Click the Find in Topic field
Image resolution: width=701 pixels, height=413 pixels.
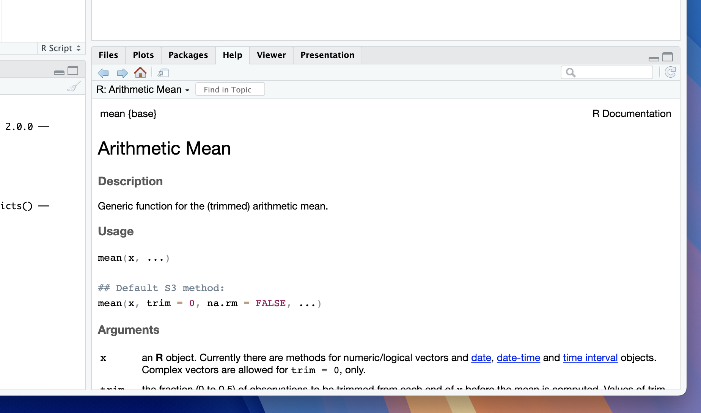tap(230, 89)
